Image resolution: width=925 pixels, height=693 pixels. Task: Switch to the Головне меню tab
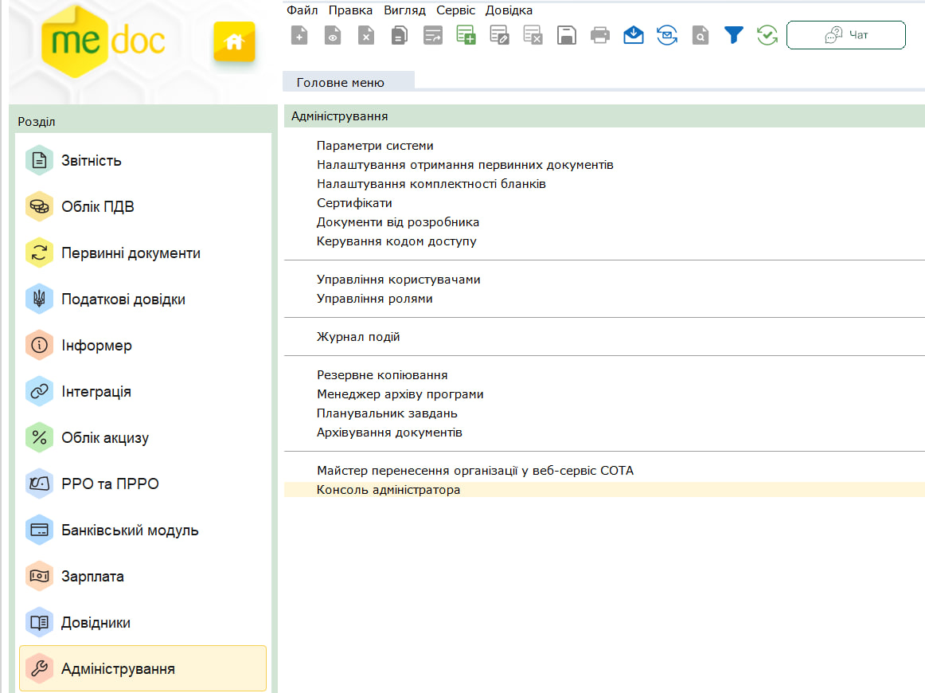point(341,83)
